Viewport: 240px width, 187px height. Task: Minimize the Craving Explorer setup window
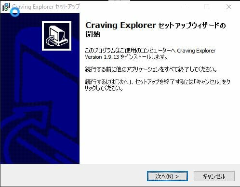pos(185,7)
